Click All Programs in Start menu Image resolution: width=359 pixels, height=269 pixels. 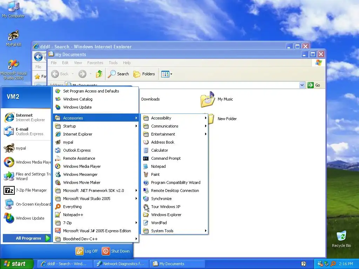(x=27, y=238)
